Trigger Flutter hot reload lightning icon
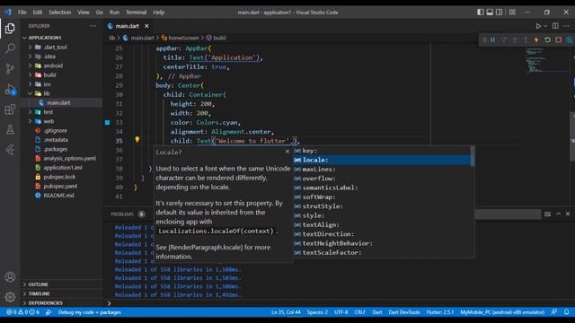 536,39
